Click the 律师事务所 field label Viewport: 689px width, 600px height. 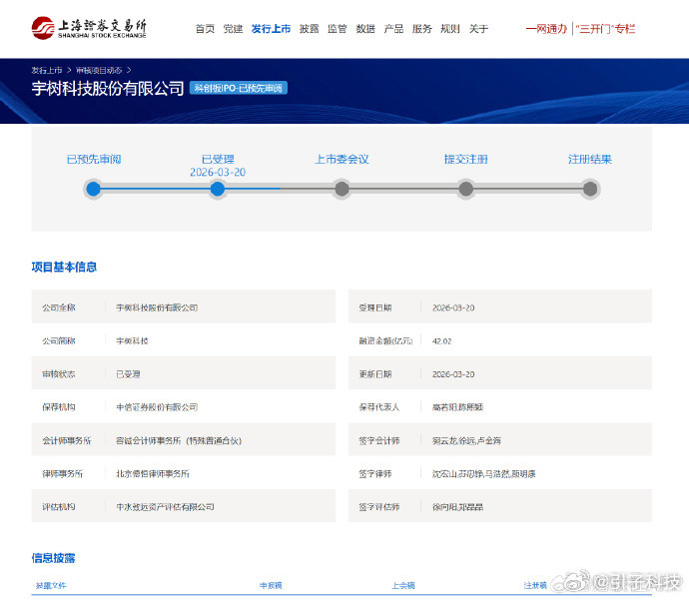tap(63, 474)
